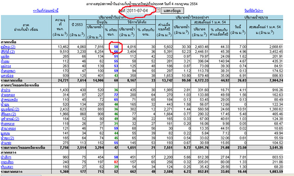Open the ภูมิพล (2) dam link
Viewport: 294px width, 176px height.
pos(8,47)
